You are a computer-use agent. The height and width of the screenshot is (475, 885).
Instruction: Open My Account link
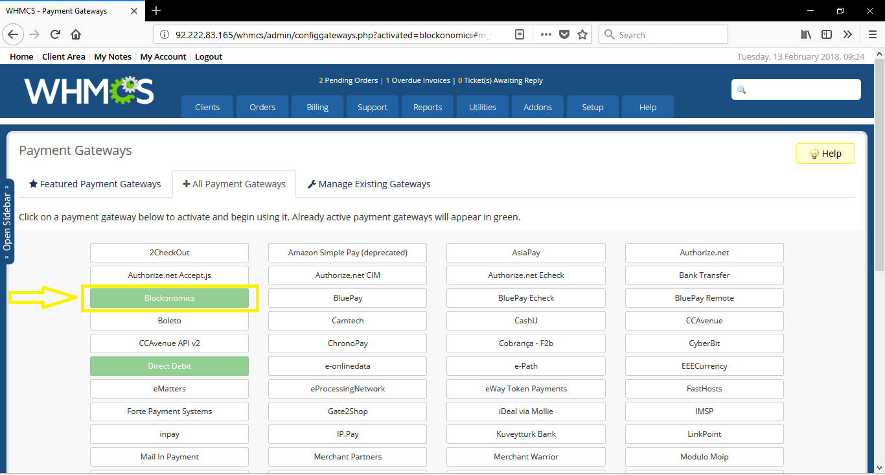tap(163, 56)
